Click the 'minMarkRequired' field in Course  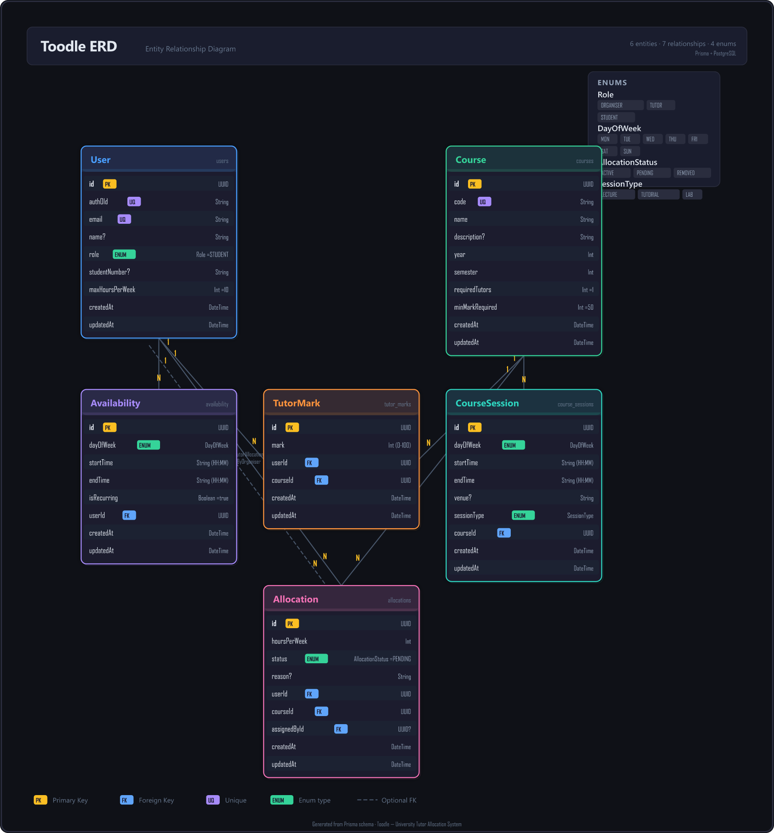(x=475, y=307)
